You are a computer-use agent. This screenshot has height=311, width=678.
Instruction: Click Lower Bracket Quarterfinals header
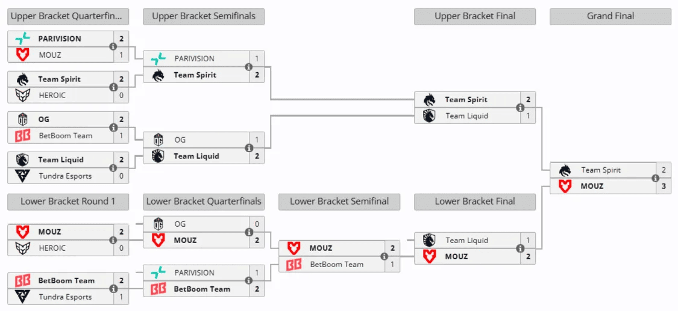point(204,202)
